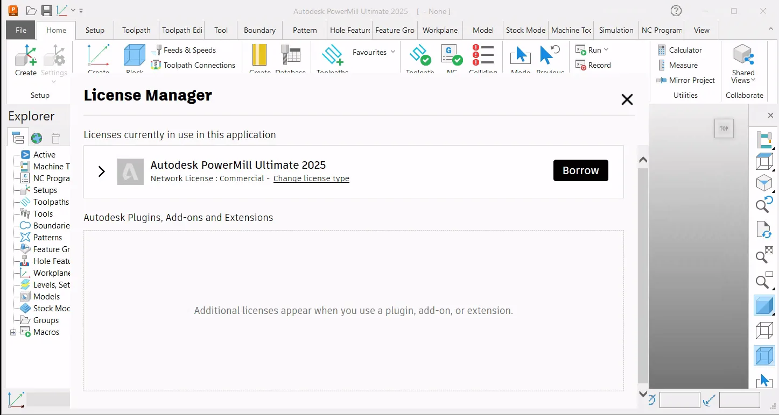Open the Help question mark icon

click(x=676, y=11)
